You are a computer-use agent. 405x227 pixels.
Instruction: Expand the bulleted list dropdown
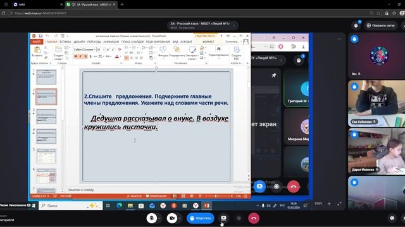(130, 48)
